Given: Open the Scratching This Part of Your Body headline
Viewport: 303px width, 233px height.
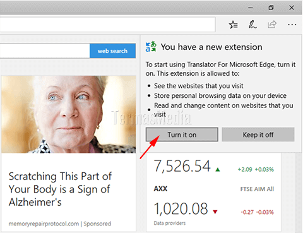Looking at the screenshot, I should (x=60, y=189).
